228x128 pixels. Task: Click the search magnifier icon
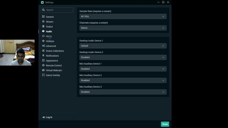(43, 10)
